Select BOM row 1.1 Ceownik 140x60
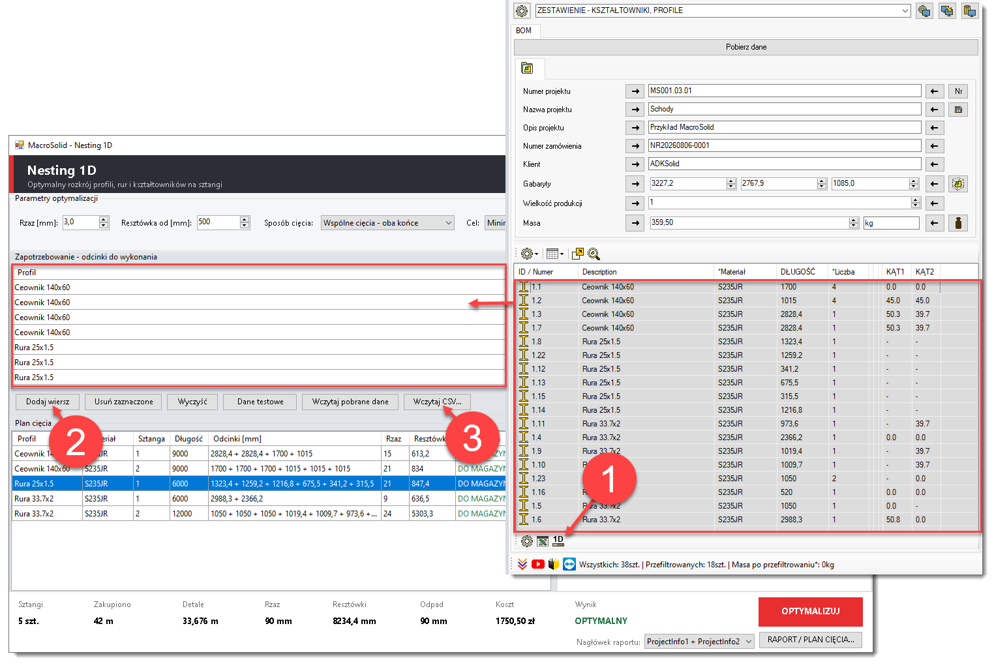Screen dimensions: 994x671 tap(747, 287)
